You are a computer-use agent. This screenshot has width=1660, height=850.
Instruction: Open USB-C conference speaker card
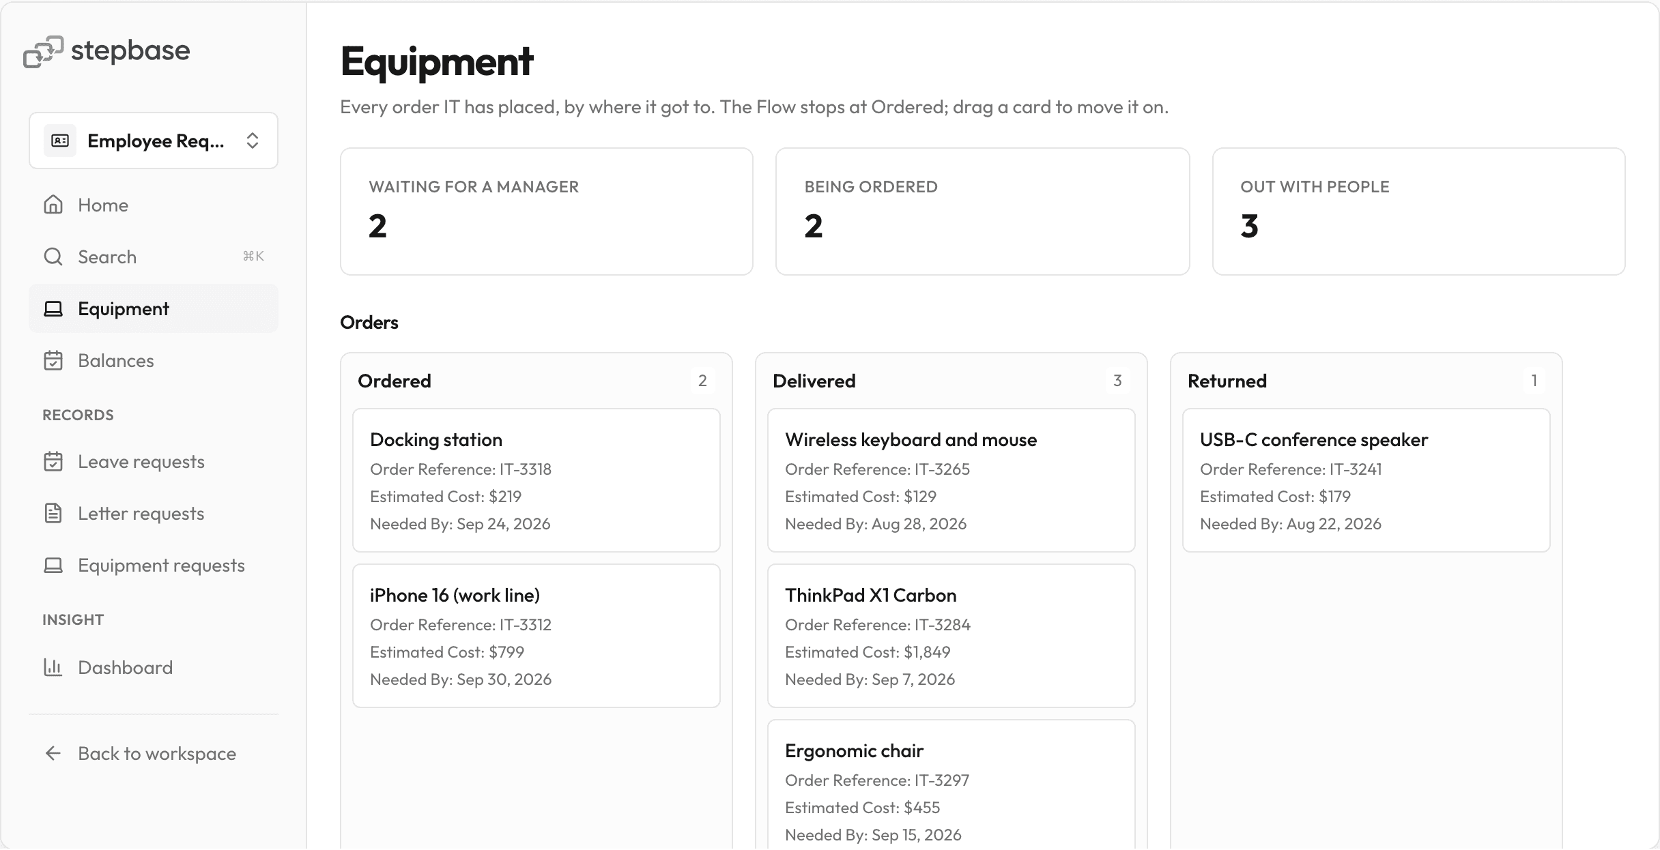[x=1366, y=480]
